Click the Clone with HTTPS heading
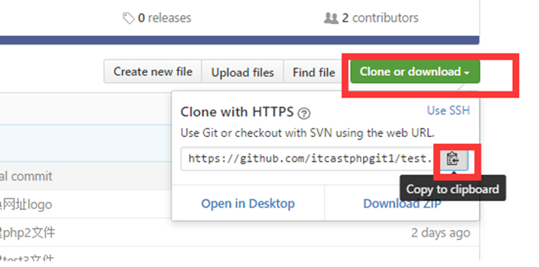This screenshot has width=539, height=267. point(237,112)
